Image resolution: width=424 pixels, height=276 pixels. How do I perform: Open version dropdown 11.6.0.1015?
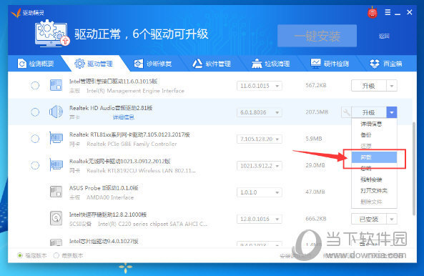[x=260, y=86]
